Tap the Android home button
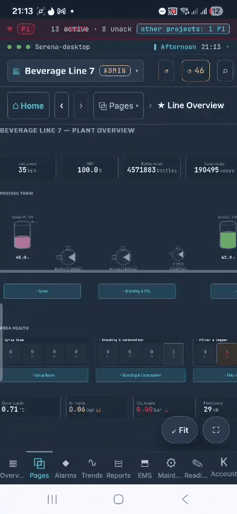Image resolution: width=237 pixels, height=514 pixels. [118, 499]
